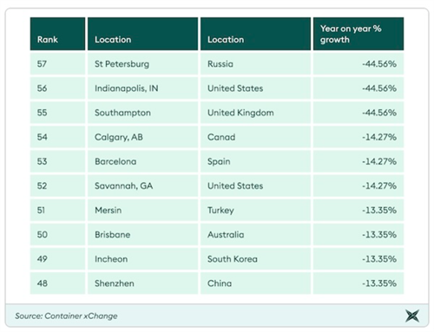Click the Turkey country cell
The image size is (434, 332).
point(255,210)
